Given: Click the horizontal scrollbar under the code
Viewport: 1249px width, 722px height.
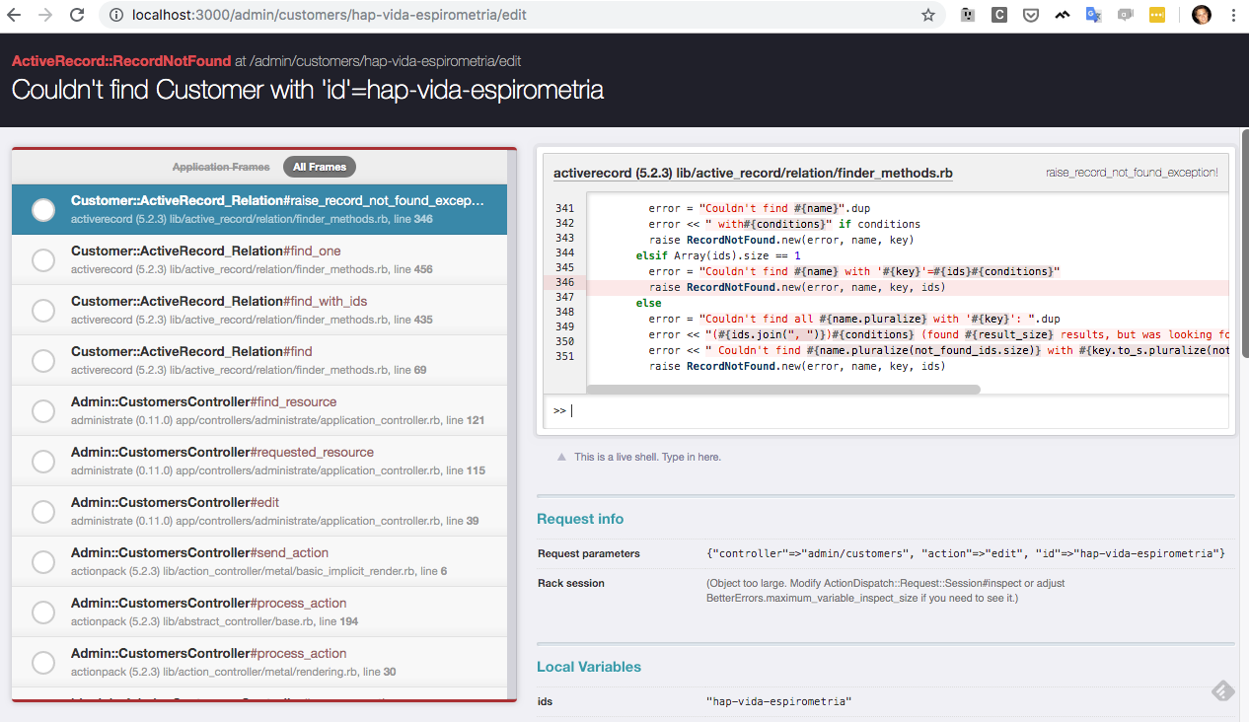Looking at the screenshot, I should tap(783, 390).
